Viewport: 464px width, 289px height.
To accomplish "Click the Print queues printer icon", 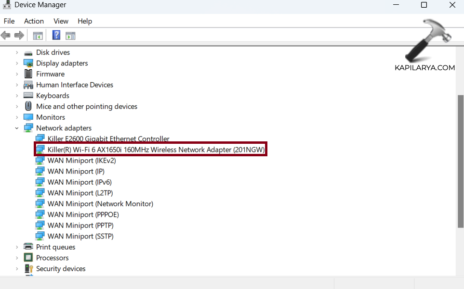I will tap(28, 247).
